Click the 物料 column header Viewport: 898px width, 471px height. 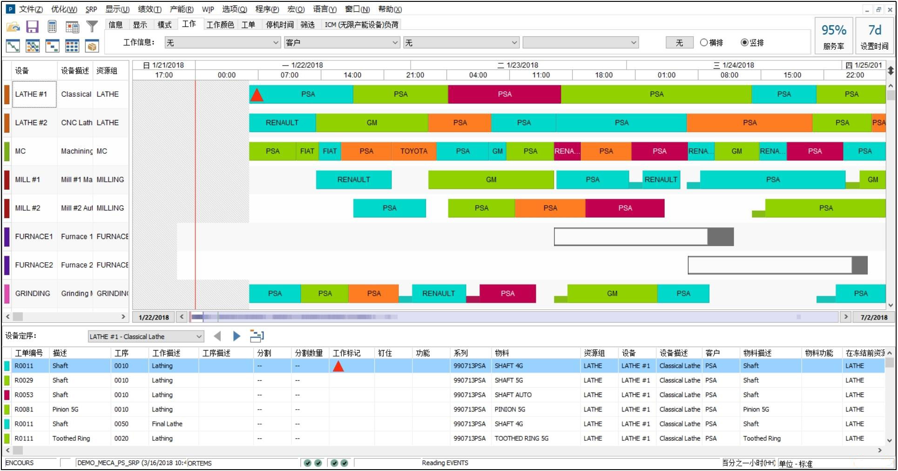(536, 353)
